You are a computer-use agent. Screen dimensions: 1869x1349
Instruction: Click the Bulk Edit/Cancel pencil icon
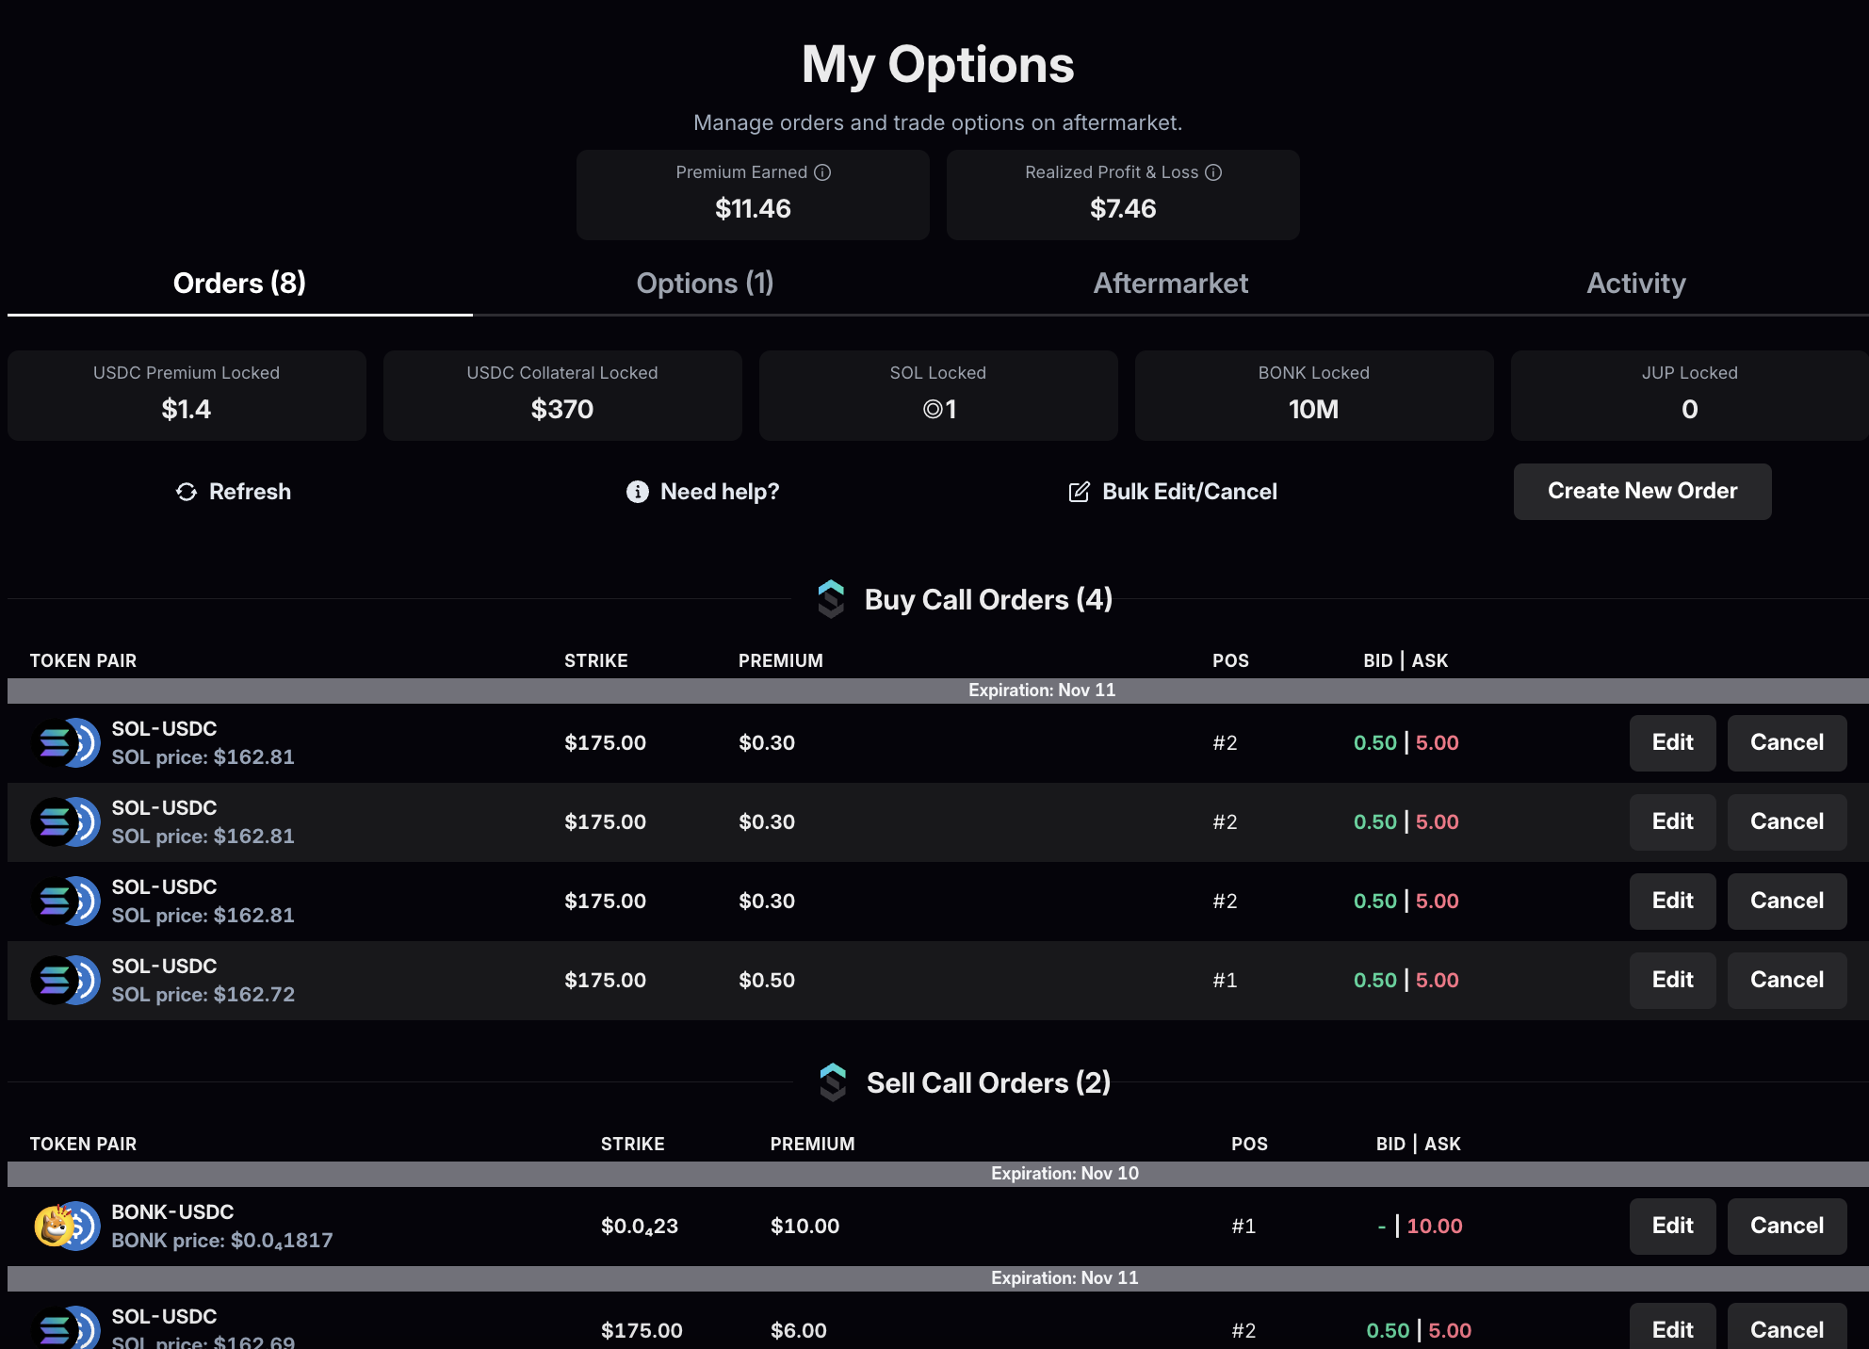pos(1079,492)
